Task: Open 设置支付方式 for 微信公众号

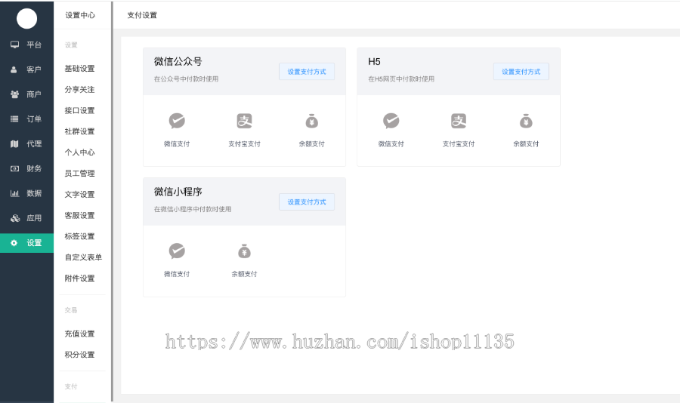Action: pyautogui.click(x=307, y=72)
